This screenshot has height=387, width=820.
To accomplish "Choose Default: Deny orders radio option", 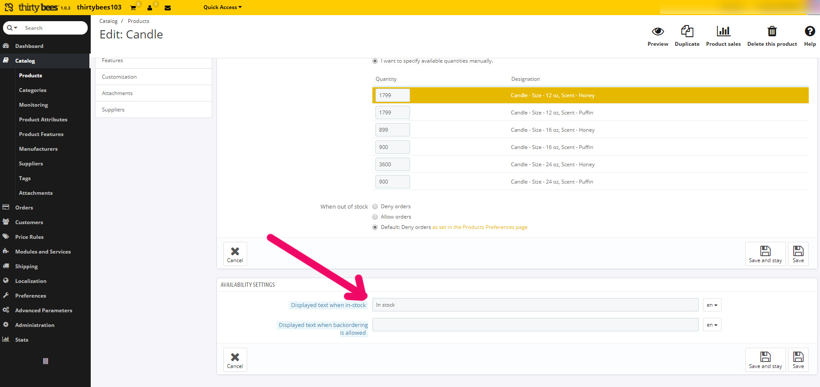I will pyautogui.click(x=375, y=227).
